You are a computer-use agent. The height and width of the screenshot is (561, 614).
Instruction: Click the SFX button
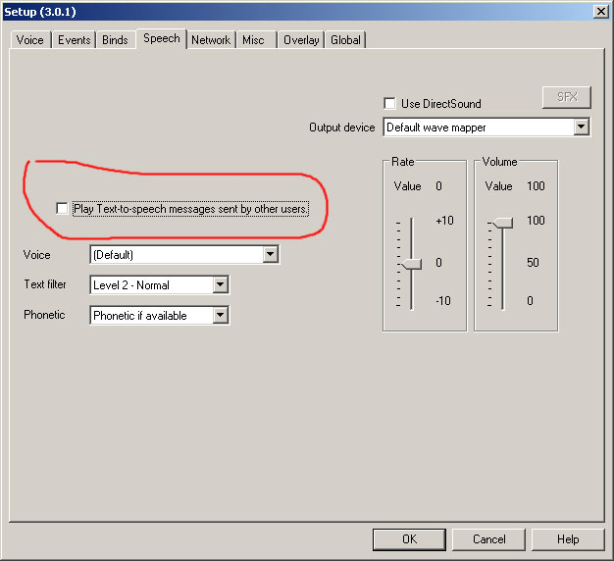point(567,97)
